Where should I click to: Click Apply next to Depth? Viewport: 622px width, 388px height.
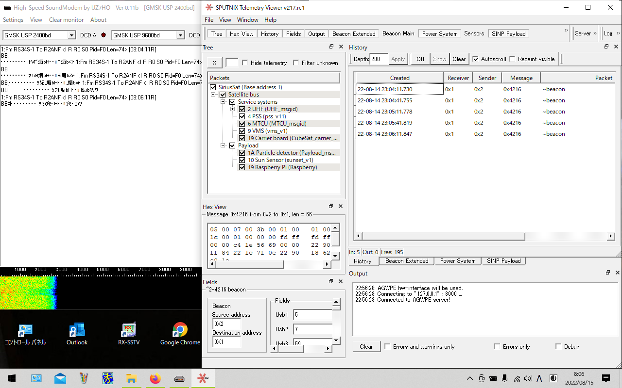coord(398,59)
